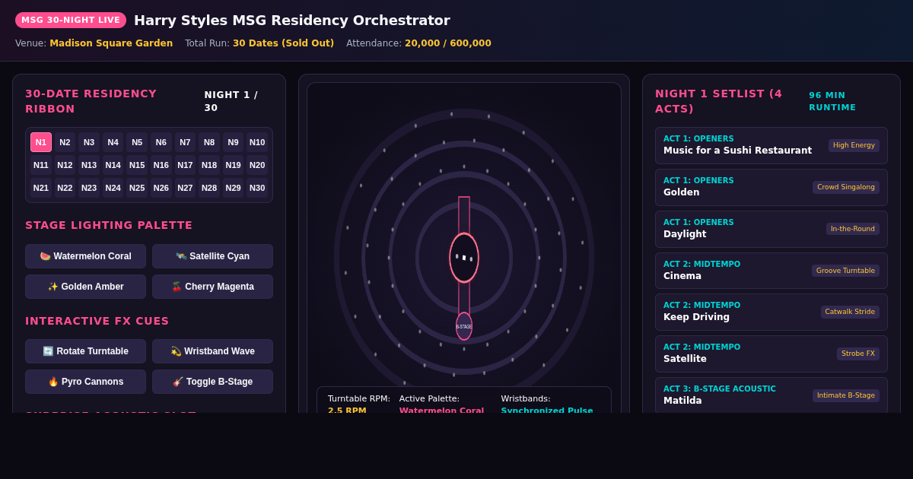Screen dimensions: 913x479
Task: Click the 30 Dates (Sold Out) value
Action: (x=283, y=43)
